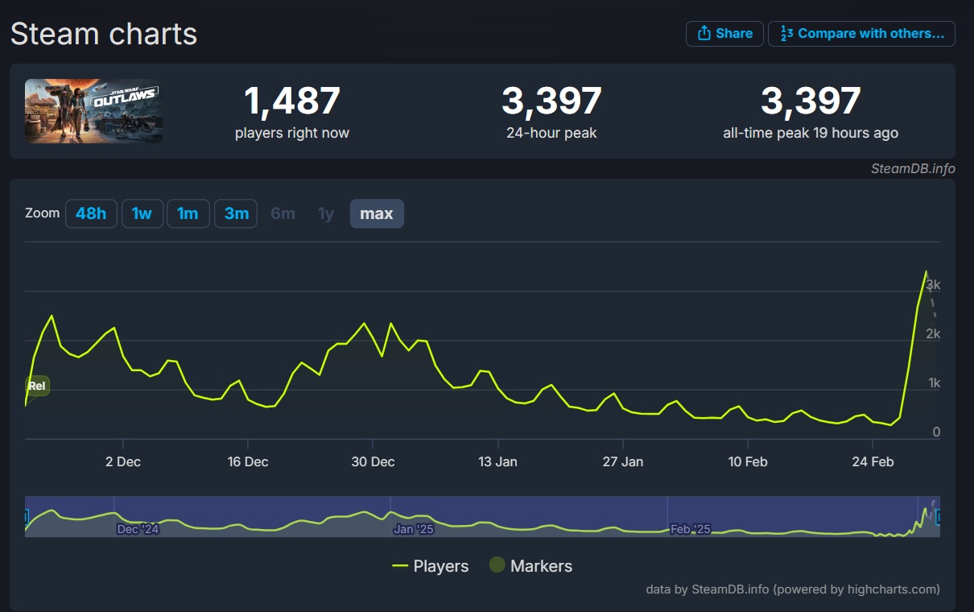974x612 pixels.
Task: Toggle the Markers series in legend
Action: [x=530, y=566]
